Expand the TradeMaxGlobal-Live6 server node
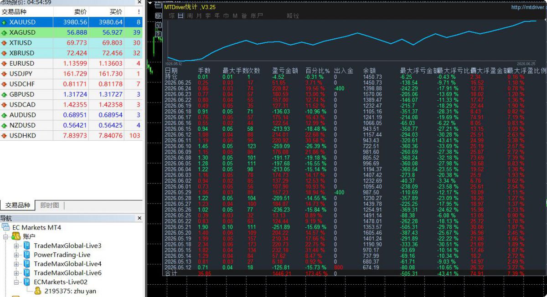The height and width of the screenshot is (297, 547). pyautogui.click(x=16, y=273)
